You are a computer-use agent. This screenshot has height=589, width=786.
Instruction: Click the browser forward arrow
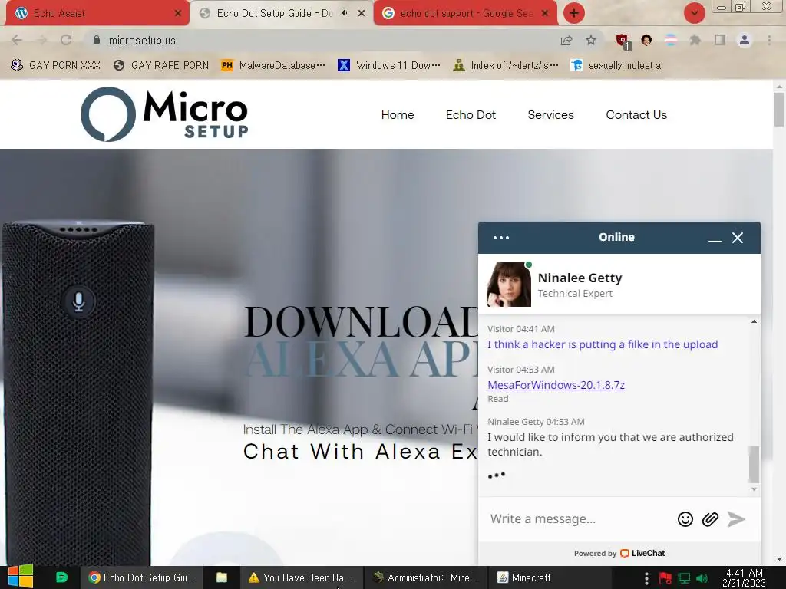coord(41,40)
